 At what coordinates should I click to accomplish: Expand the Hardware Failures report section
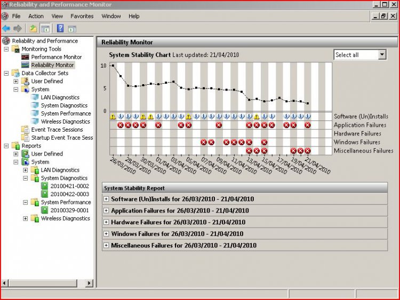[x=106, y=222]
